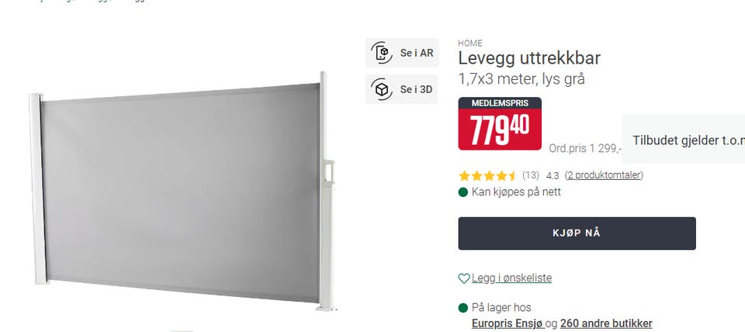
Task: Click the heart wishlist icon
Action: click(464, 278)
